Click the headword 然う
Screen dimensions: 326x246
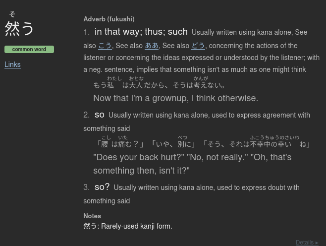pos(19,28)
